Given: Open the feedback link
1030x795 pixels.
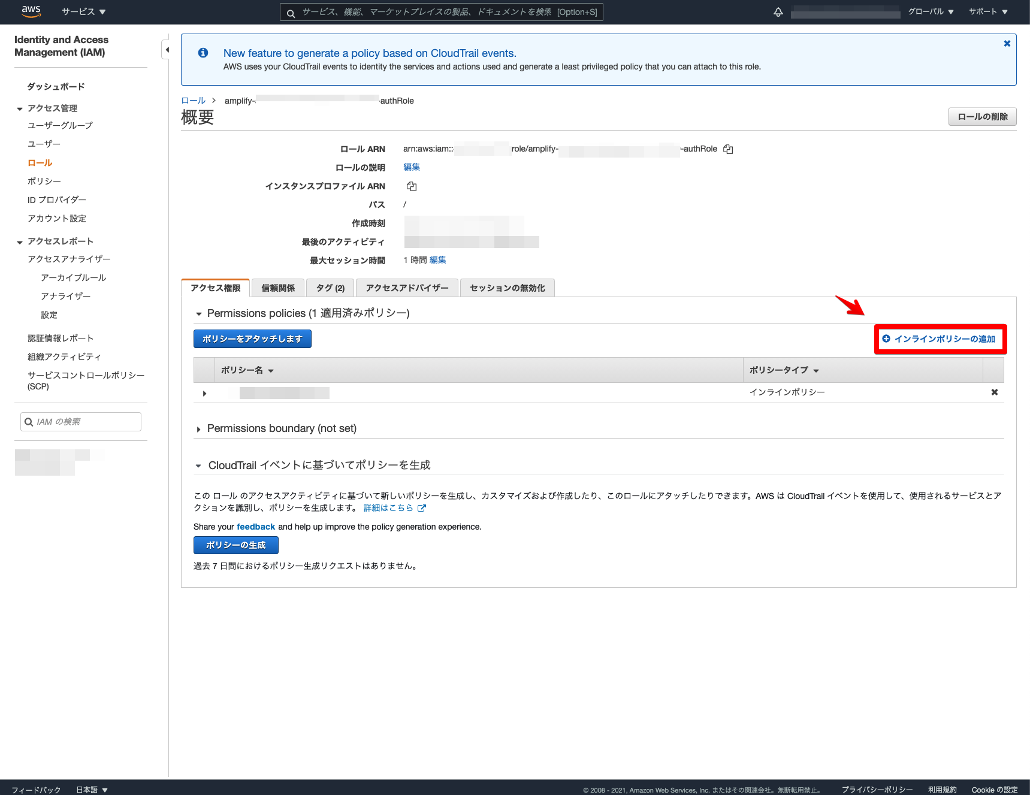Looking at the screenshot, I should (256, 527).
